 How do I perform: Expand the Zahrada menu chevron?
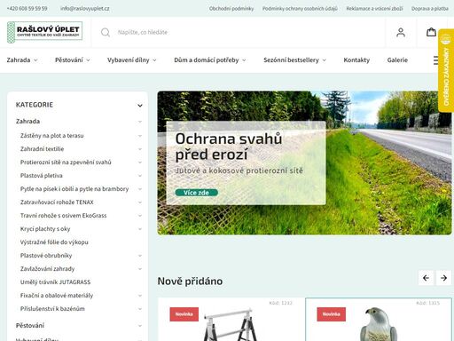35,60
